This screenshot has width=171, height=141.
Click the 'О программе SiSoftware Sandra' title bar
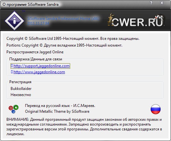(30, 4)
